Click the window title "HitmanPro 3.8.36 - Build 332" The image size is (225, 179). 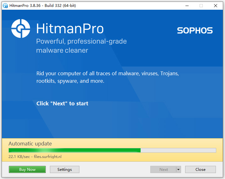click(43, 6)
